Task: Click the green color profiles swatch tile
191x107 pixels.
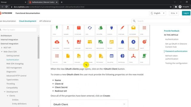Action: tap(101, 30)
